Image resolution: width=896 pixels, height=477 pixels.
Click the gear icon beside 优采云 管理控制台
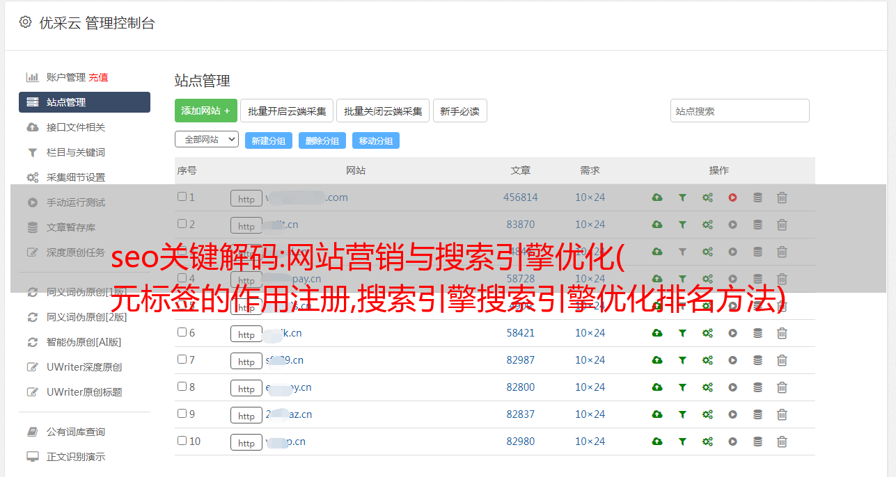pos(26,22)
